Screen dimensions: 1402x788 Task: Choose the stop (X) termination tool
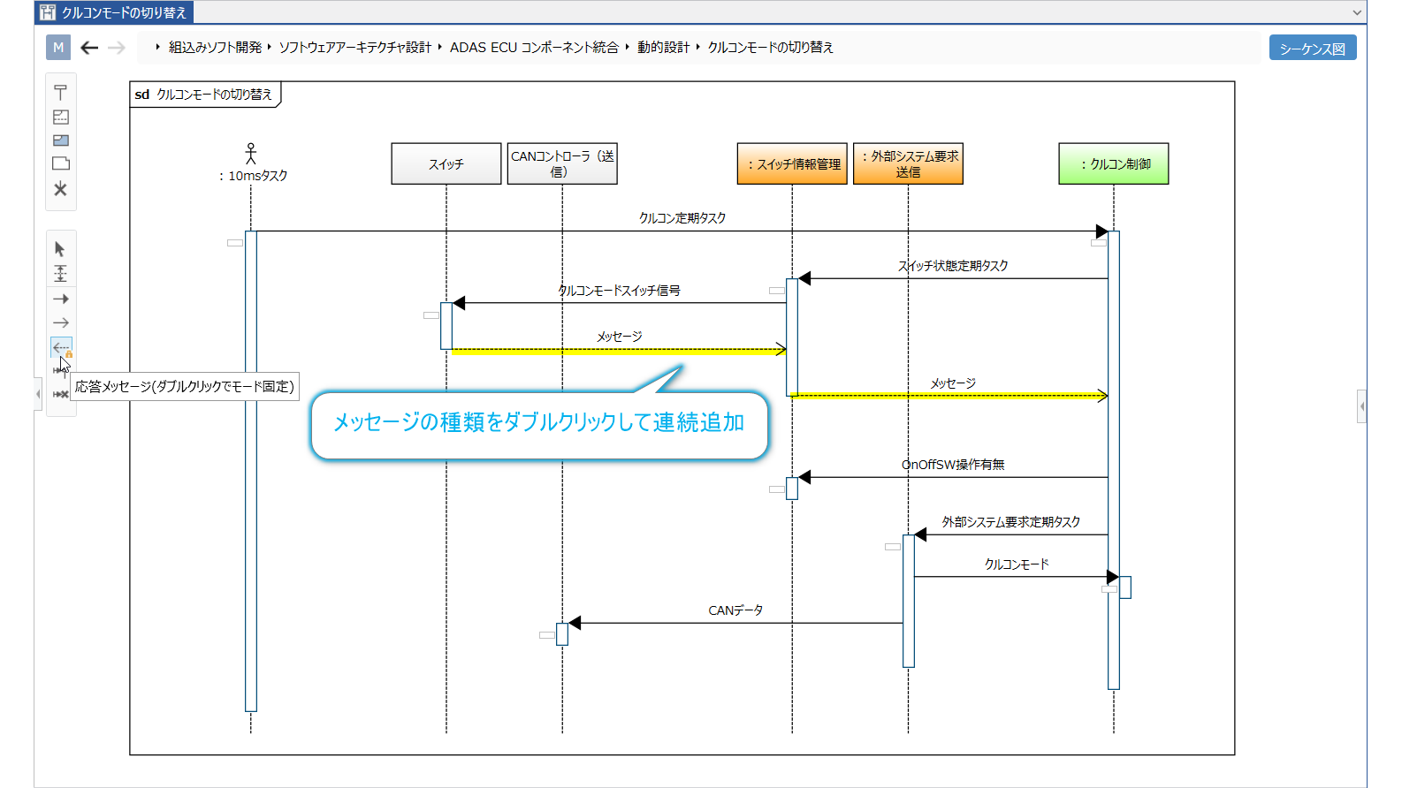click(60, 189)
